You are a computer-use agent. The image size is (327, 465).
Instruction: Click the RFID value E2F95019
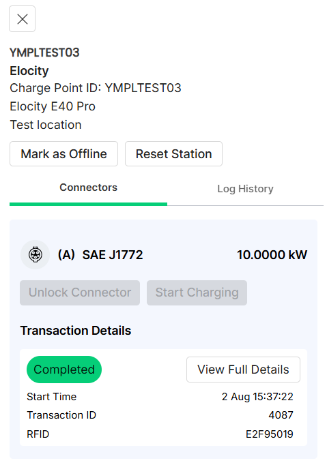tap(270, 434)
